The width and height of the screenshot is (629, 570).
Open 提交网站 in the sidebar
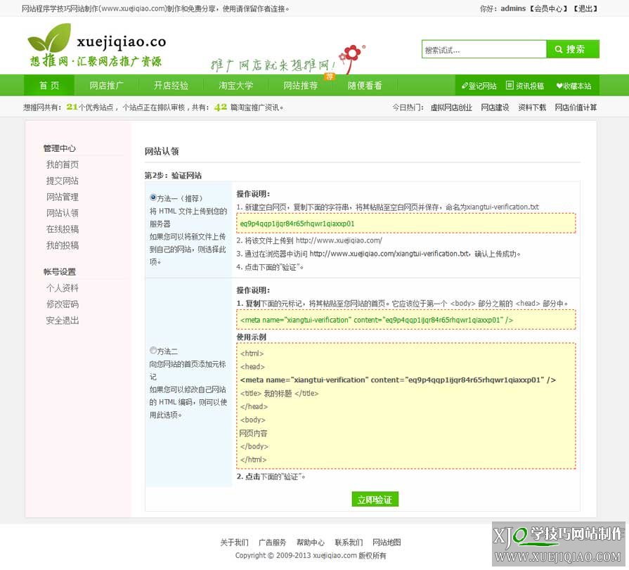click(x=63, y=181)
